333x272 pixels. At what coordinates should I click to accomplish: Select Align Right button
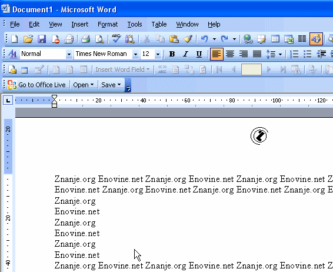244,54
